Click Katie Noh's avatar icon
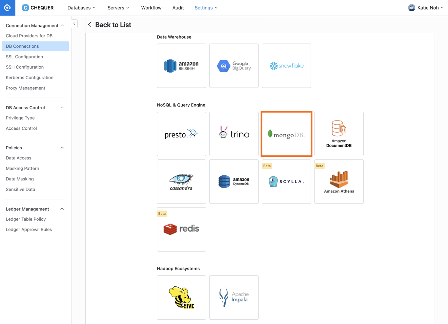The height and width of the screenshot is (324, 448). point(411,7)
